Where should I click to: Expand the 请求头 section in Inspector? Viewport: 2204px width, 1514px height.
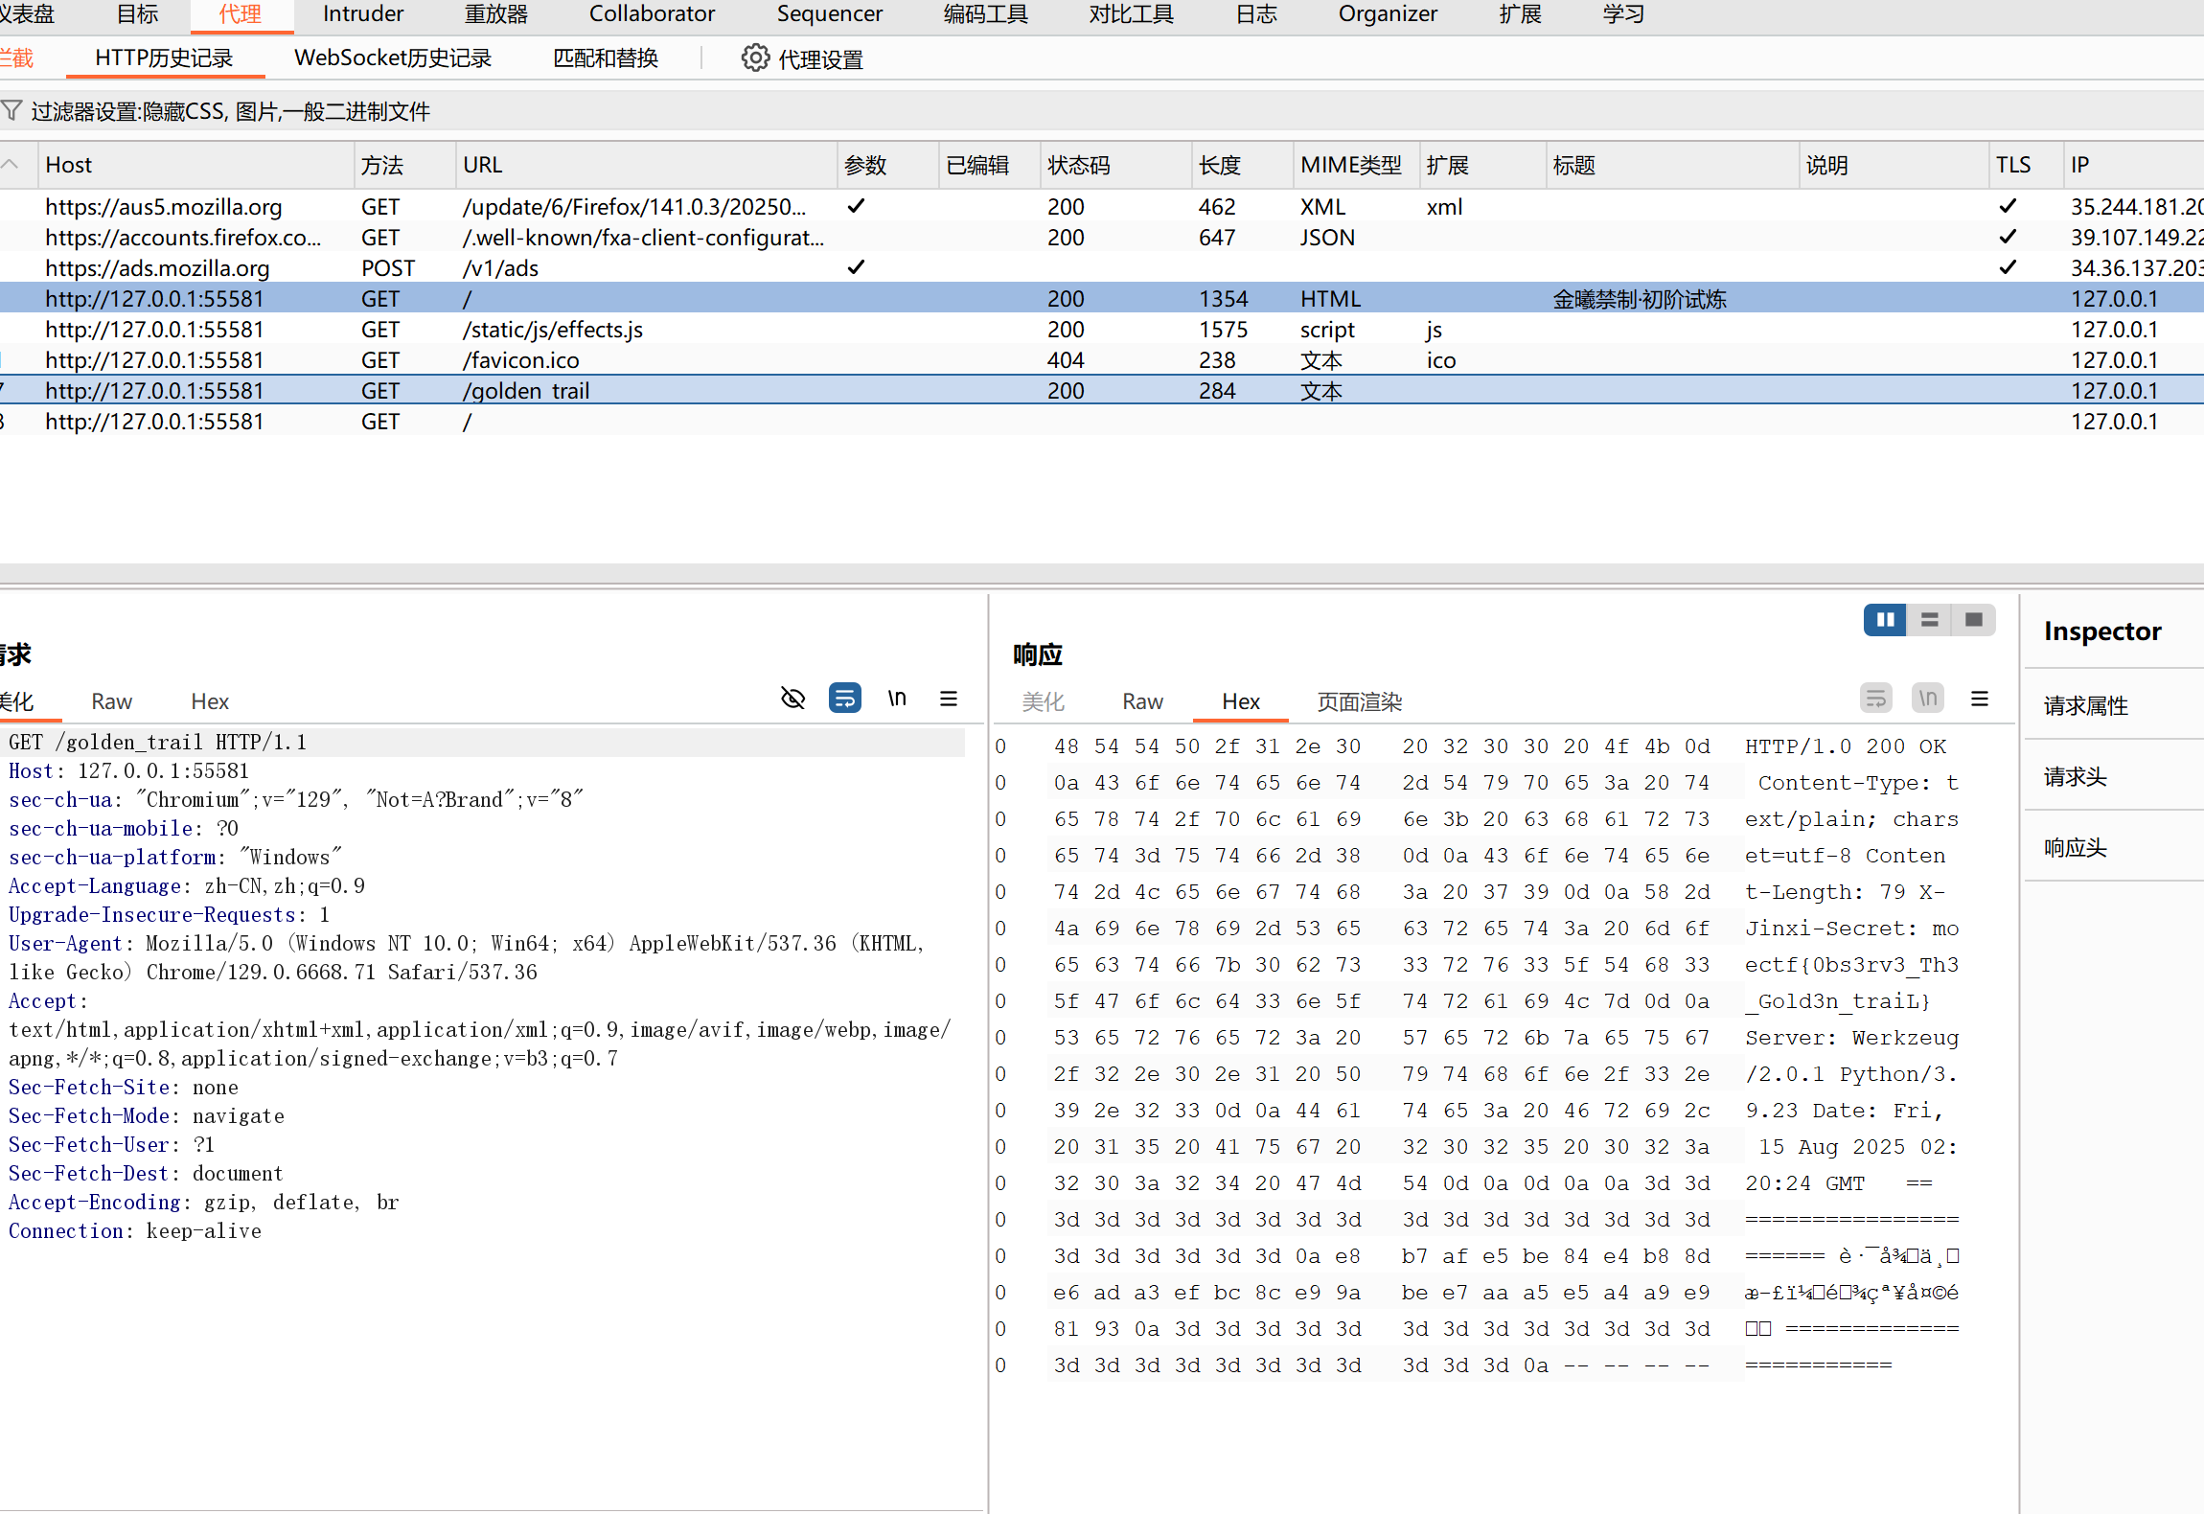[x=2076, y=776]
